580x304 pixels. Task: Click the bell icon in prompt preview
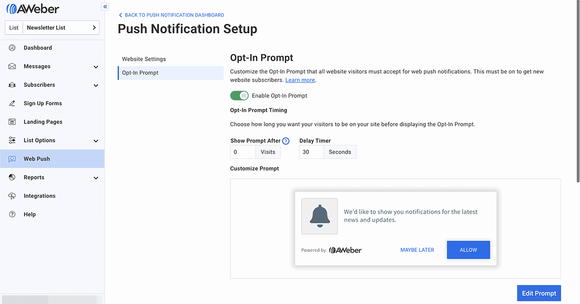(319, 216)
